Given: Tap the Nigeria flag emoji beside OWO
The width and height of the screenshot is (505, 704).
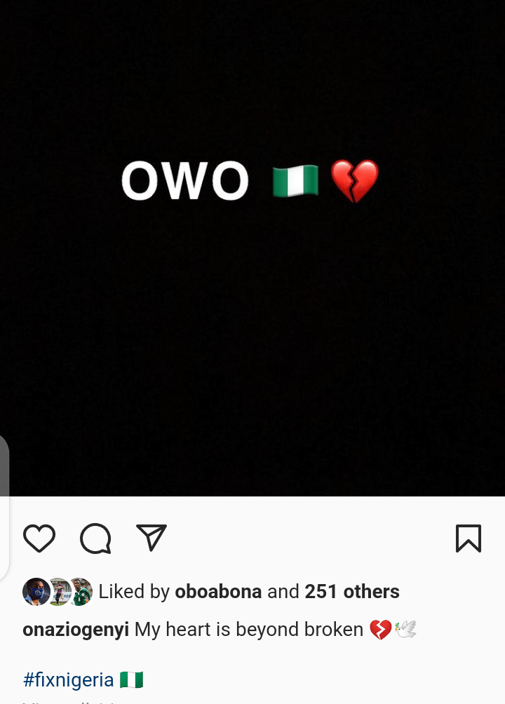Looking at the screenshot, I should pos(295,180).
